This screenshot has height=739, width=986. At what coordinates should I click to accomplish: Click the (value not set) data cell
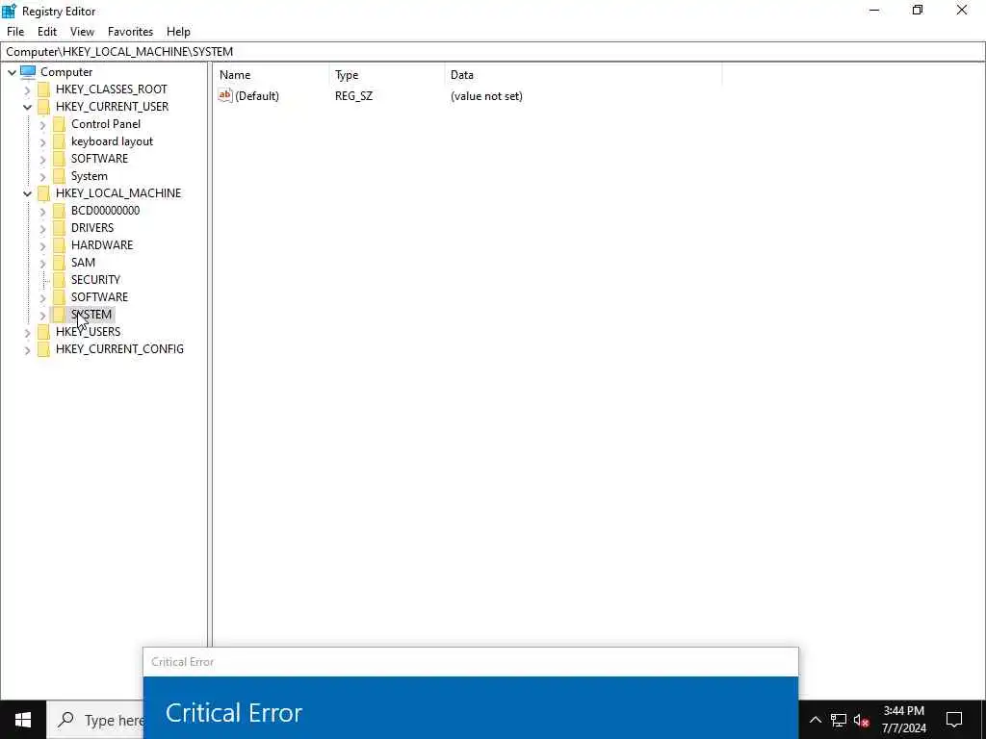[486, 95]
